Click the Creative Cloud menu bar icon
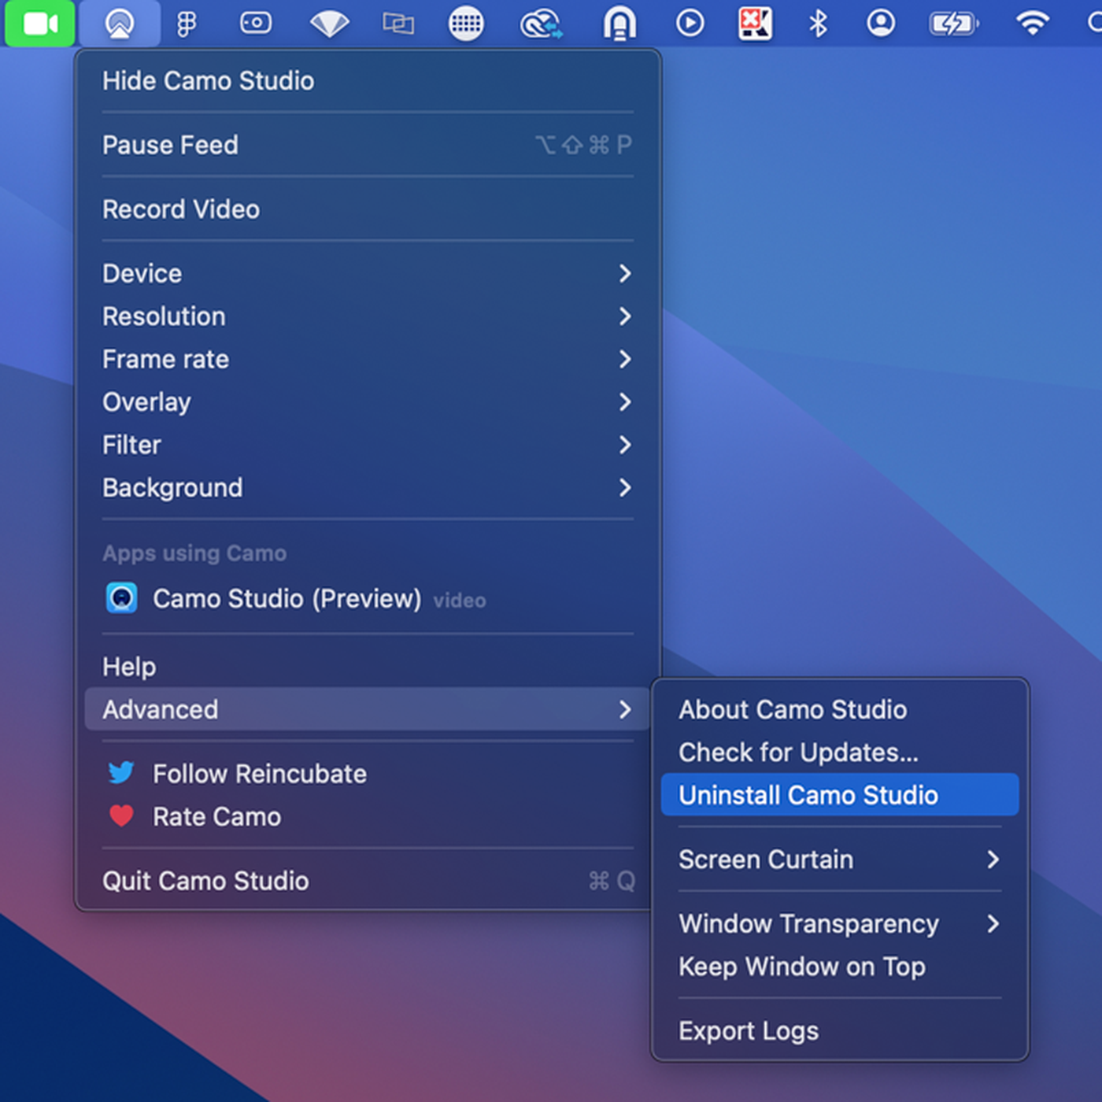Viewport: 1102px width, 1102px height. [x=541, y=24]
